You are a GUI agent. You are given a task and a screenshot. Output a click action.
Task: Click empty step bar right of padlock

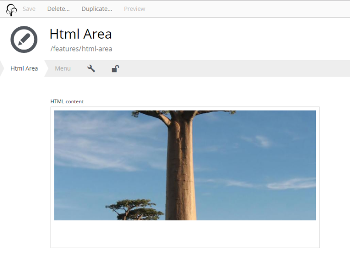tap(228, 69)
